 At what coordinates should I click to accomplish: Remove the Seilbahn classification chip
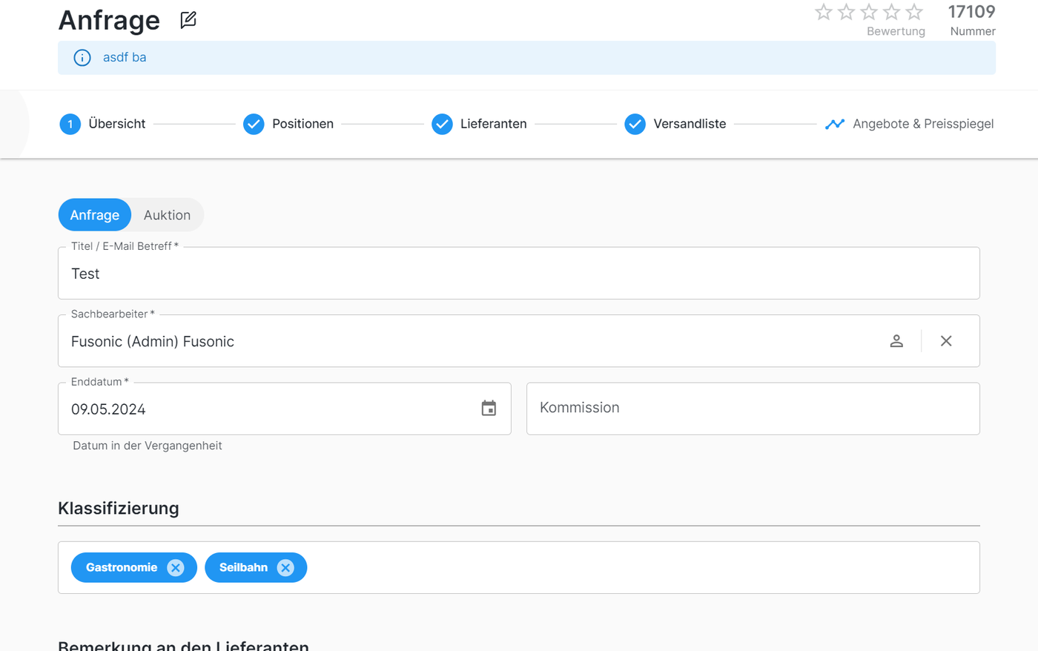pos(285,568)
